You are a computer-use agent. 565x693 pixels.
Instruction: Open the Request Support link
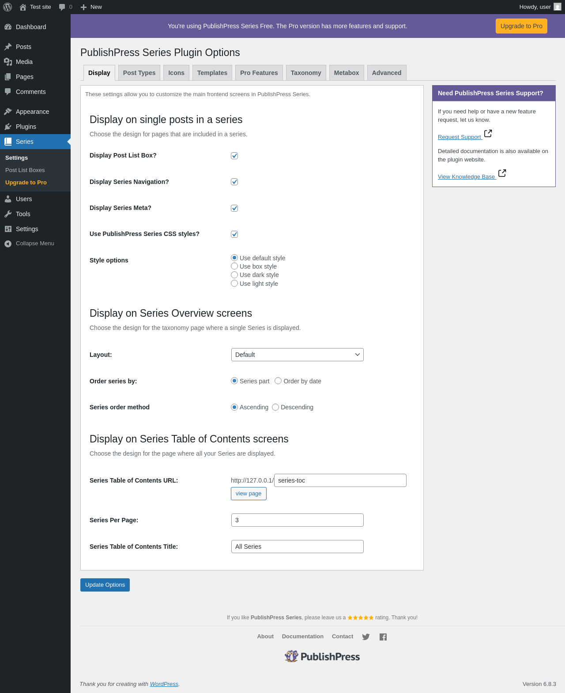[460, 137]
